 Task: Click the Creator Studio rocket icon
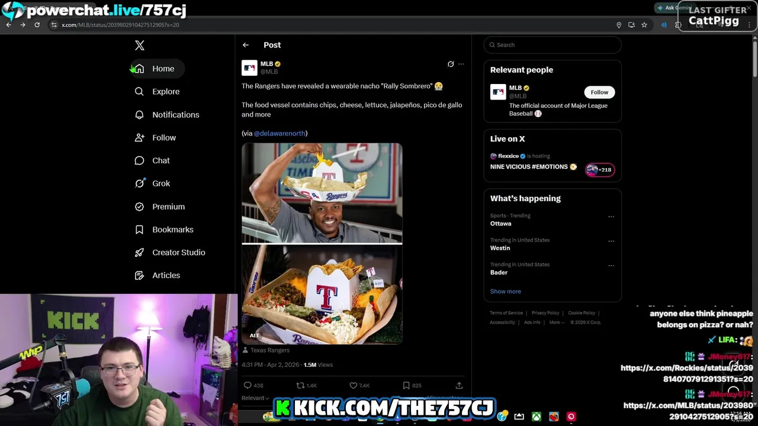coord(139,253)
